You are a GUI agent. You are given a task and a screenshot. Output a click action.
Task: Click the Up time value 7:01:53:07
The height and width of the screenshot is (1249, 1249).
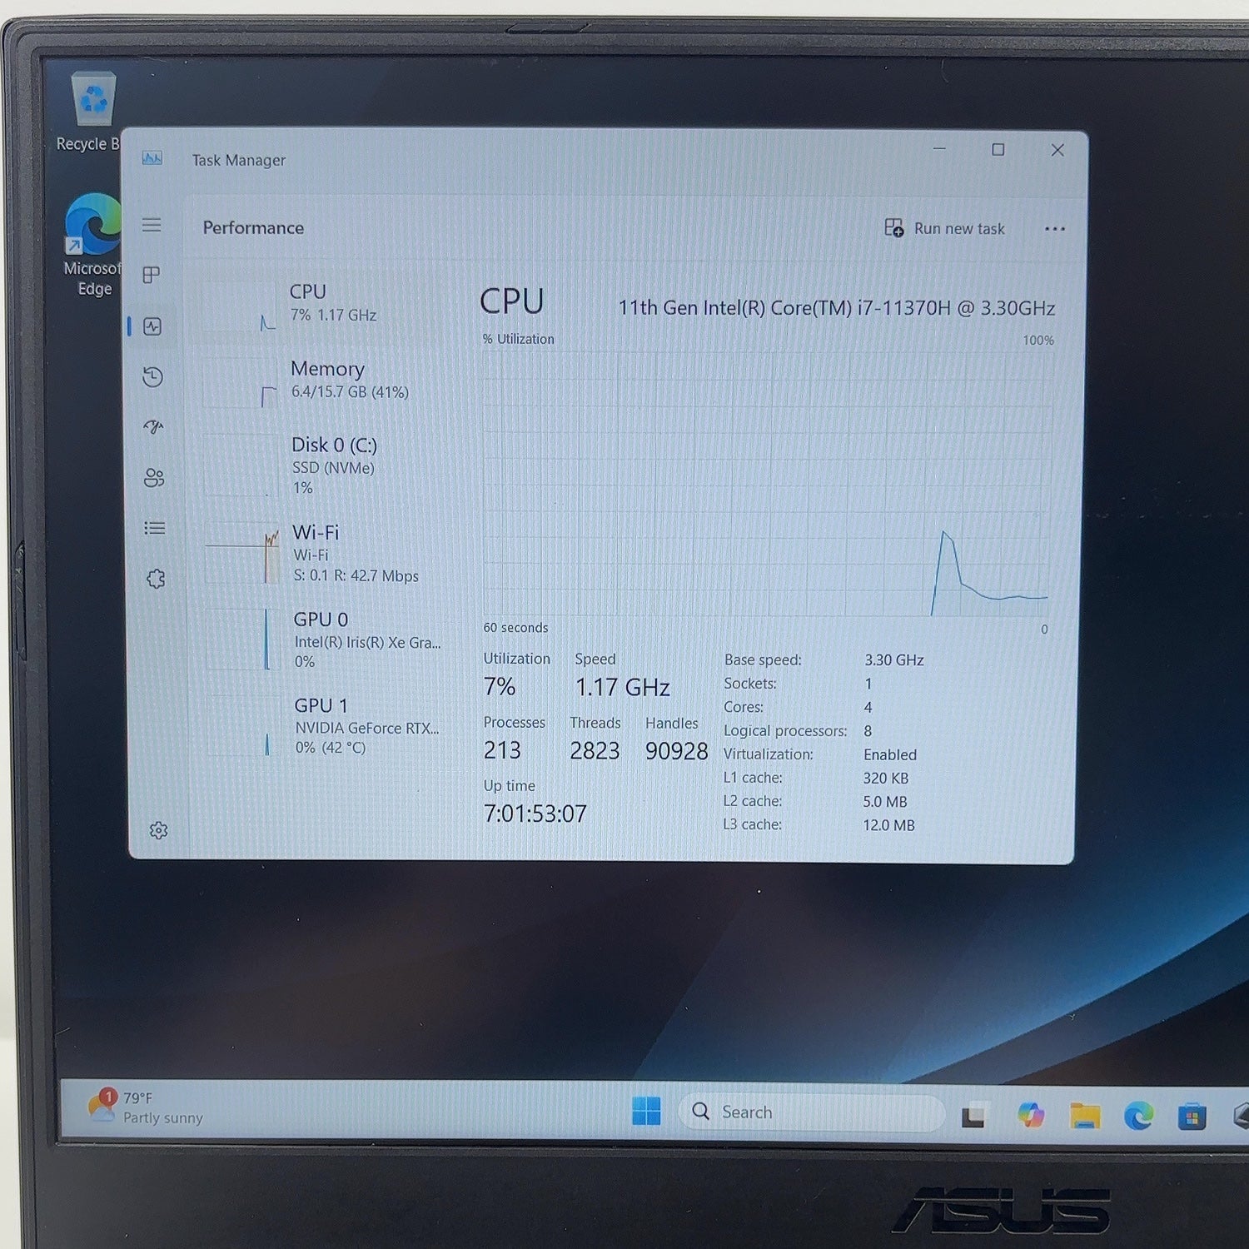[x=535, y=814]
